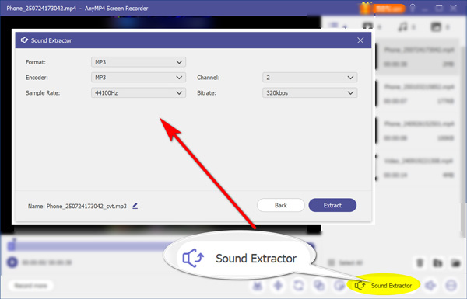Tick the Select All checkbox
Screen dimensions: 467x299
click(x=331, y=262)
